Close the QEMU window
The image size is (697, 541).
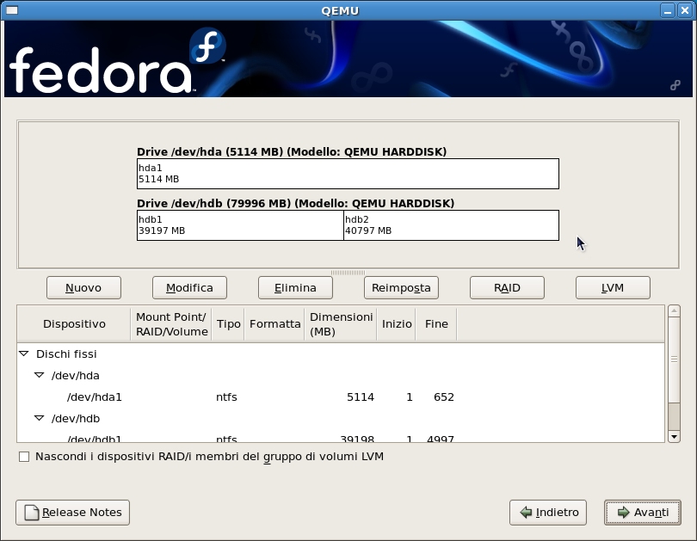685,10
